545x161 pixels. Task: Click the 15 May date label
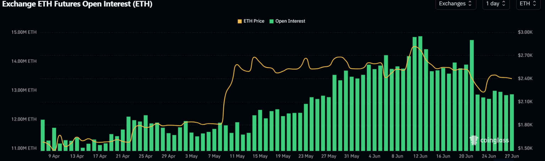260,156
